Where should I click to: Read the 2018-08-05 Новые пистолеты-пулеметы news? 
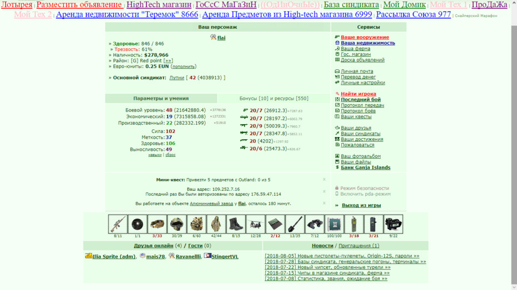click(x=342, y=256)
